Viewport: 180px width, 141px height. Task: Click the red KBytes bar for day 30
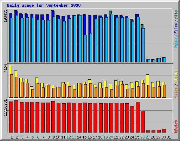164,131
